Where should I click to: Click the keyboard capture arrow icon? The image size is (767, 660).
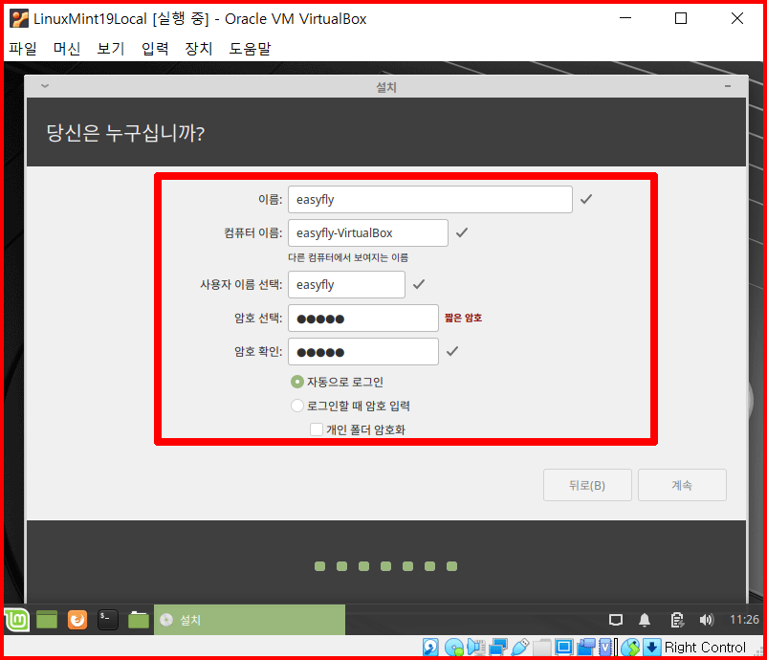point(651,648)
